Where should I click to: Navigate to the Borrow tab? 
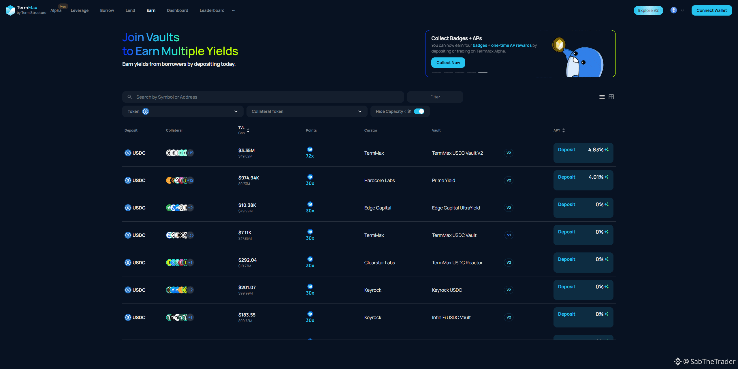[x=107, y=10]
